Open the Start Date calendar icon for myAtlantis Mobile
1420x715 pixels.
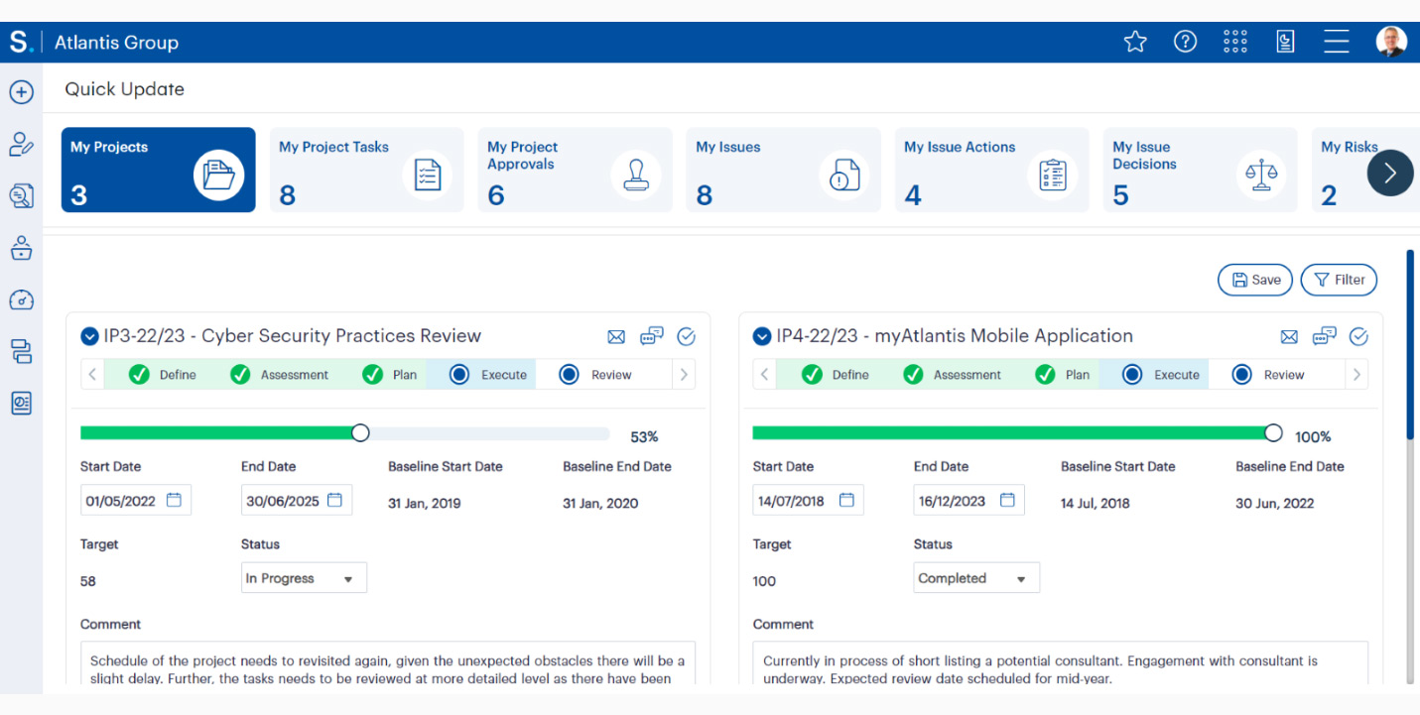tap(846, 500)
